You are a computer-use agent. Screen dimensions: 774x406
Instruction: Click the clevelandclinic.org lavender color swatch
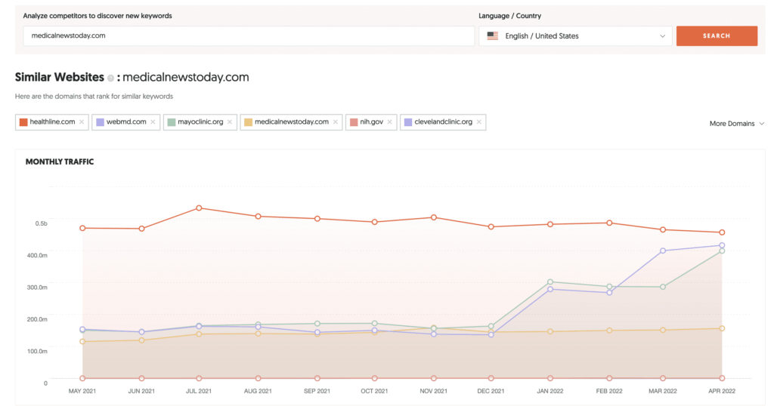(408, 122)
